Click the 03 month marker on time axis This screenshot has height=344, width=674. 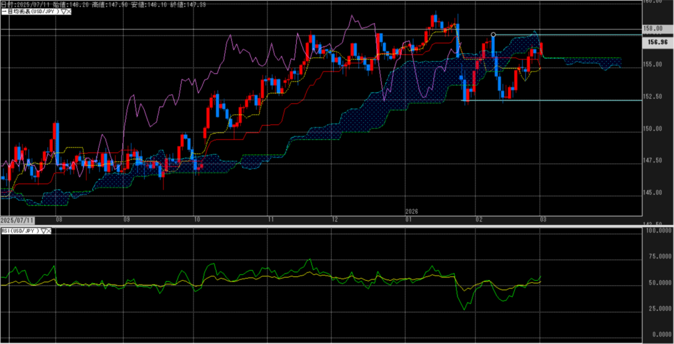[x=542, y=218]
